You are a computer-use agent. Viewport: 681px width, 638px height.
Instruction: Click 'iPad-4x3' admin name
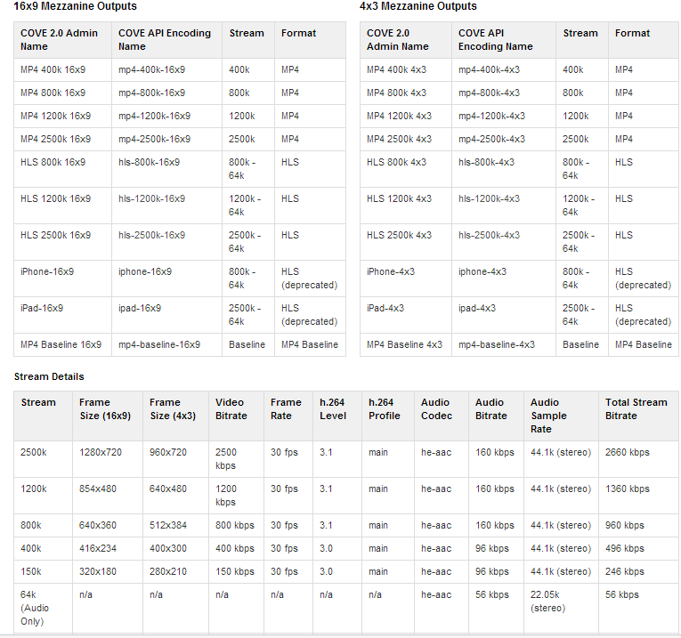tap(385, 308)
